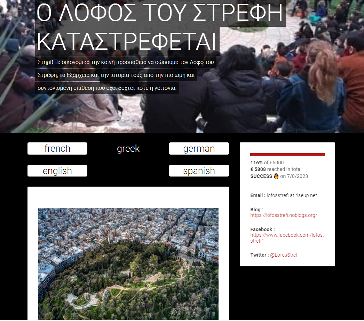Open the Facebook lofos.strefi1 link
The height and width of the screenshot is (321, 364).
(x=287, y=238)
